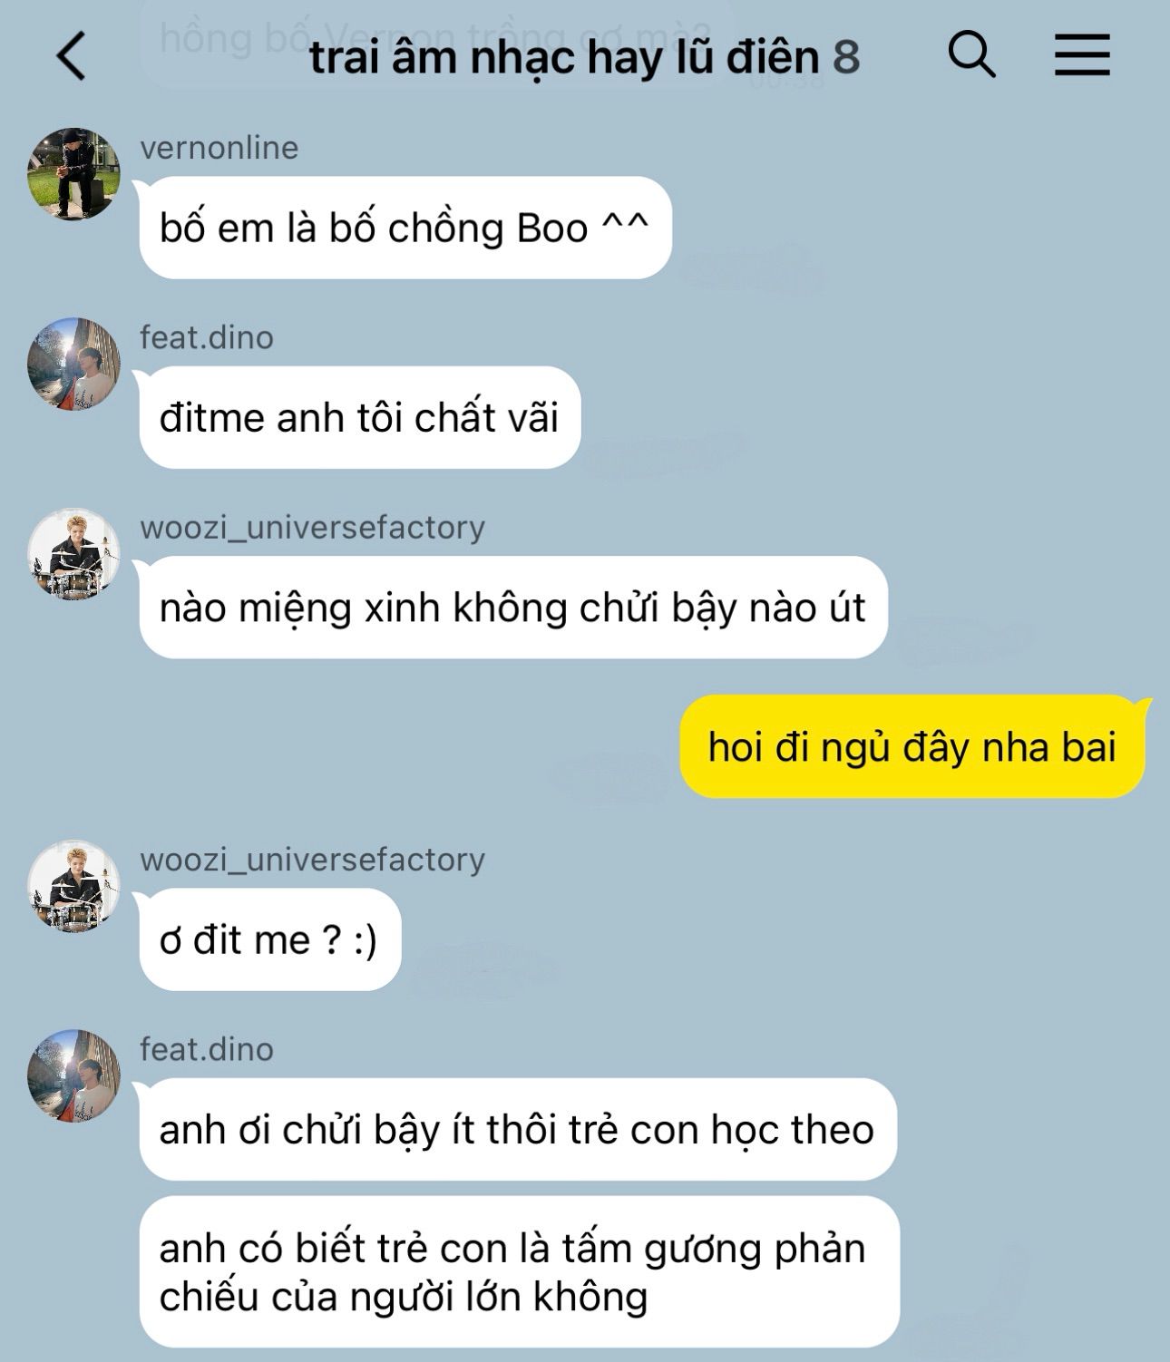Open search with the magnifier icon

click(971, 54)
